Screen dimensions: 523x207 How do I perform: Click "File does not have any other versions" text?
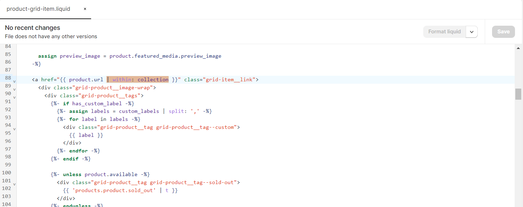pyautogui.click(x=51, y=36)
